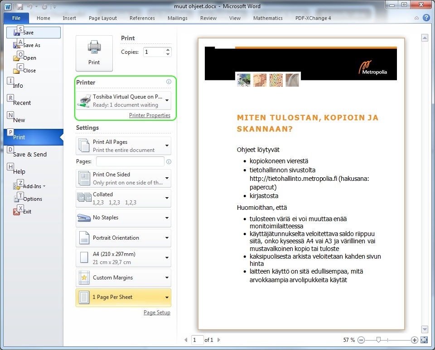Switch to the Mailings tab
The height and width of the screenshot is (350, 435).
178,18
